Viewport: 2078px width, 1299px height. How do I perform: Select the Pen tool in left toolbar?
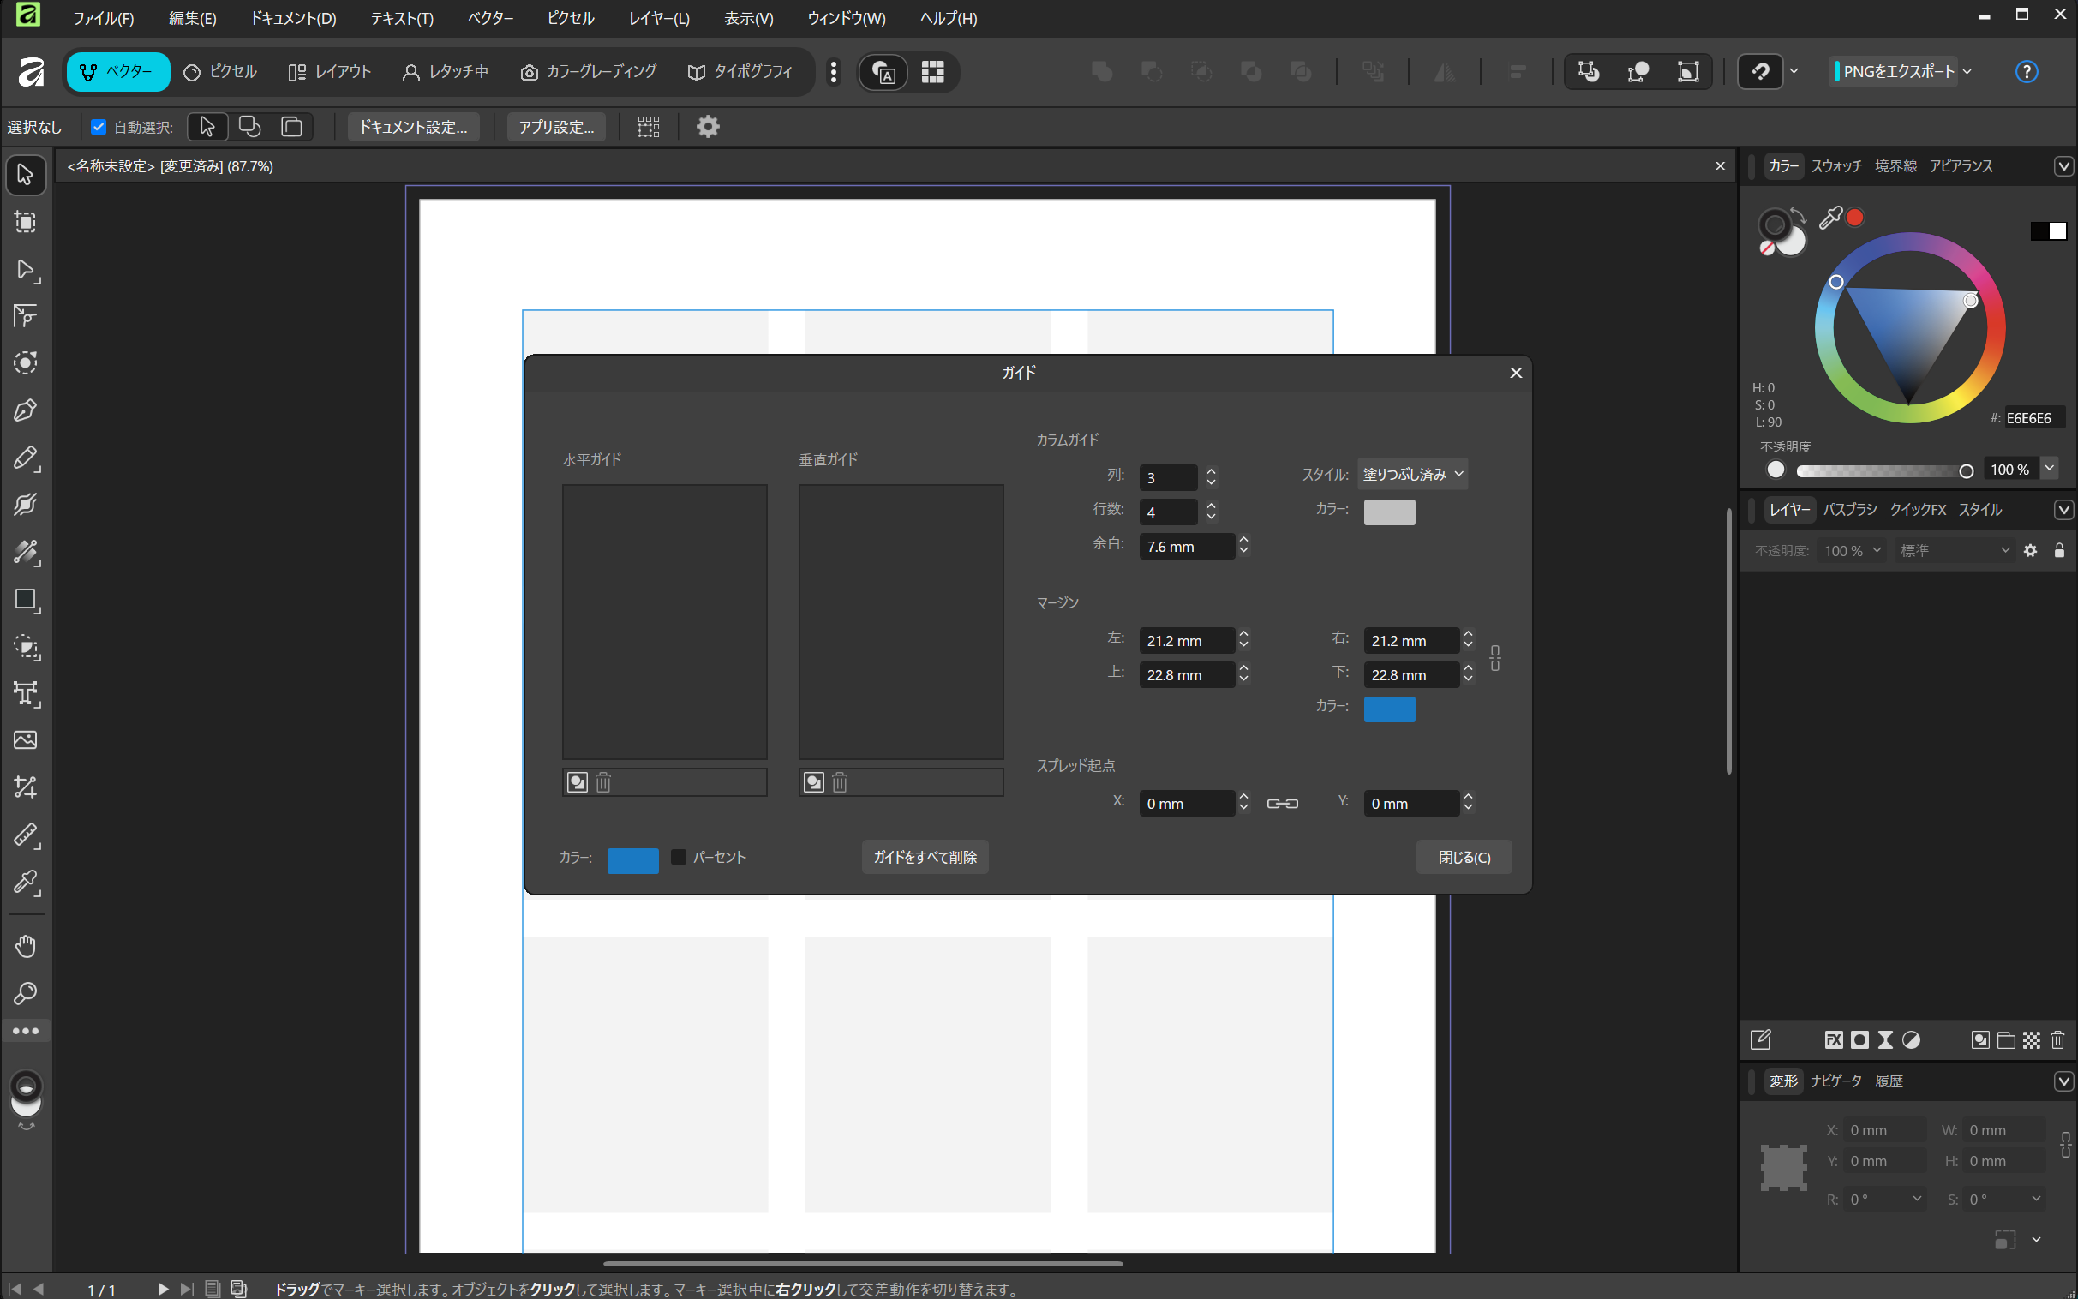coord(25,410)
